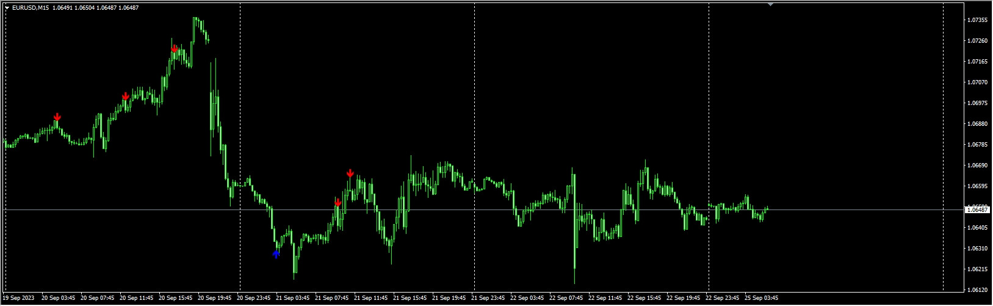This screenshot has width=993, height=306.
Task: Click the 21 Sep 07:45 time label
Action: click(332, 298)
